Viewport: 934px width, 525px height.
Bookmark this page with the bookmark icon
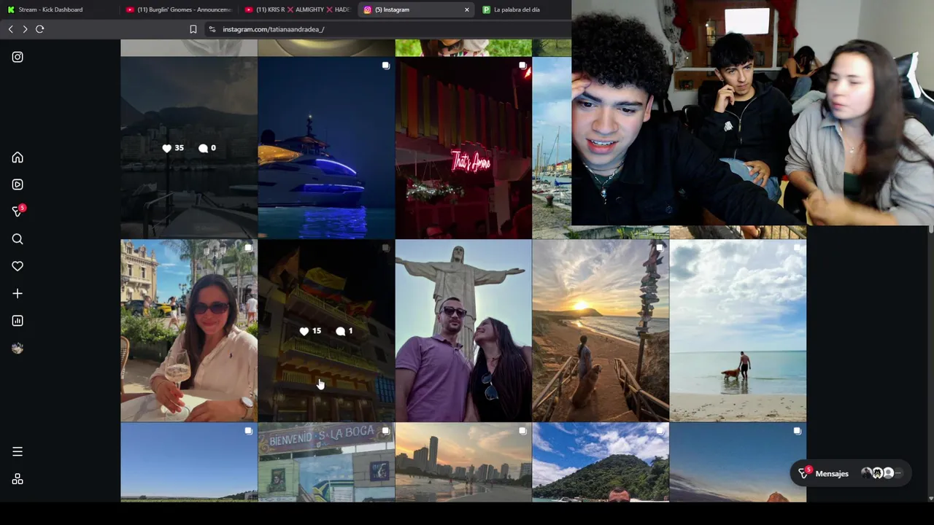pyautogui.click(x=193, y=29)
